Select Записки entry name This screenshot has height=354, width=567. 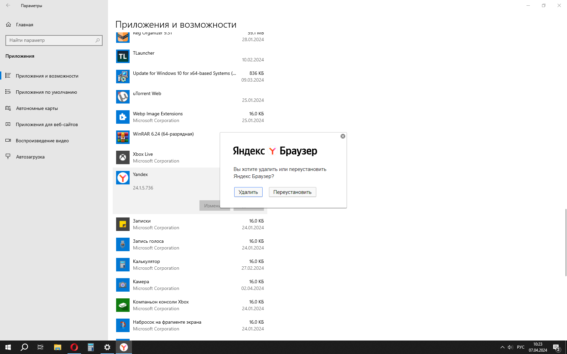tap(142, 221)
